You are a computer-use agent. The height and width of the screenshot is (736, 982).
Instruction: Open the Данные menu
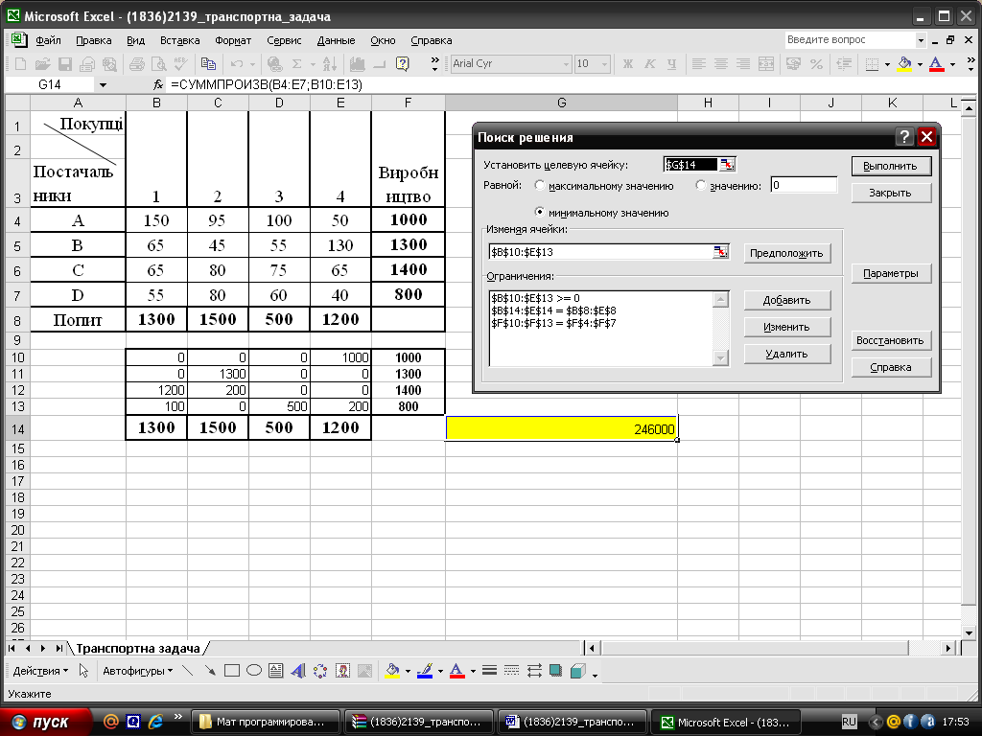point(336,40)
